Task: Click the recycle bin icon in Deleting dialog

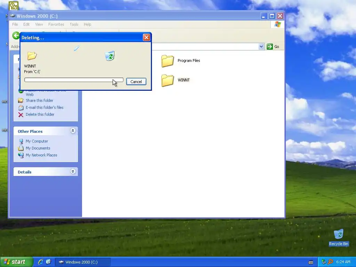Action: [110, 56]
